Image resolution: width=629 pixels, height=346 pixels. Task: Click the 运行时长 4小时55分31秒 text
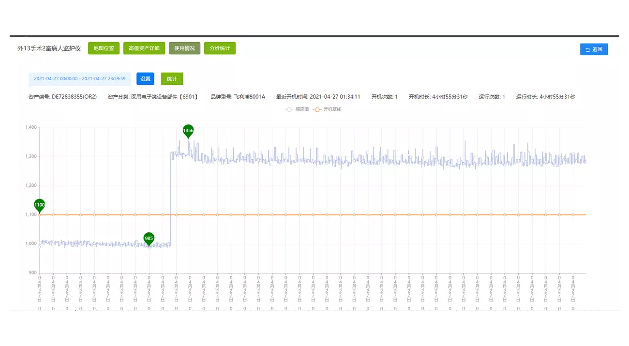coord(546,97)
